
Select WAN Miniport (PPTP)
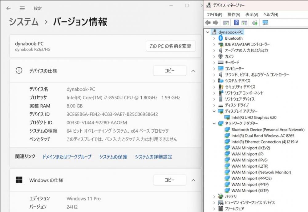250,184
